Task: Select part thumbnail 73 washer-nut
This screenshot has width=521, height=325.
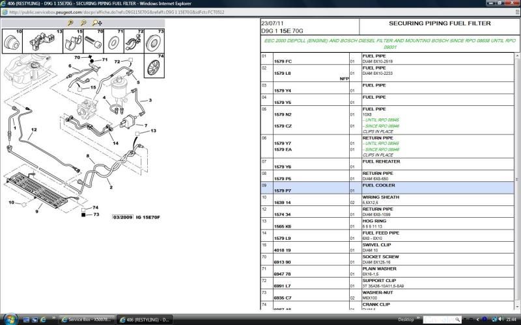Action: (154, 41)
